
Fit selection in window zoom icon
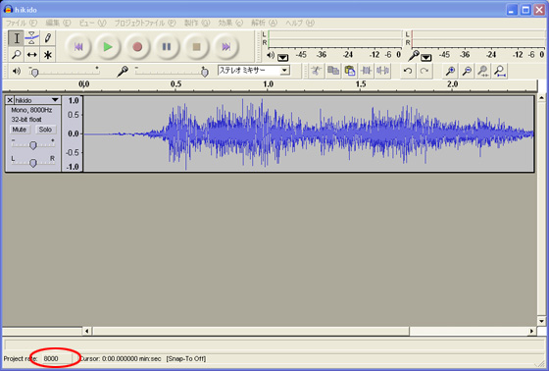pyautogui.click(x=483, y=71)
